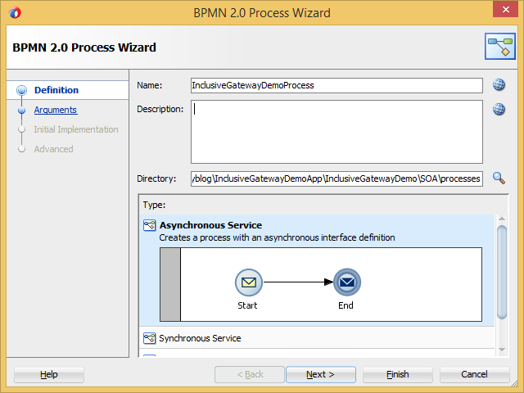This screenshot has width=524, height=393.
Task: Close the BPMN wizard window
Action: [506, 9]
